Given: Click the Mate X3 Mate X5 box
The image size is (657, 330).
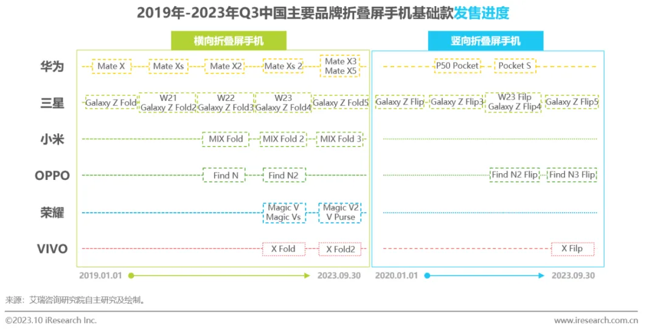Looking at the screenshot, I should click(341, 66).
